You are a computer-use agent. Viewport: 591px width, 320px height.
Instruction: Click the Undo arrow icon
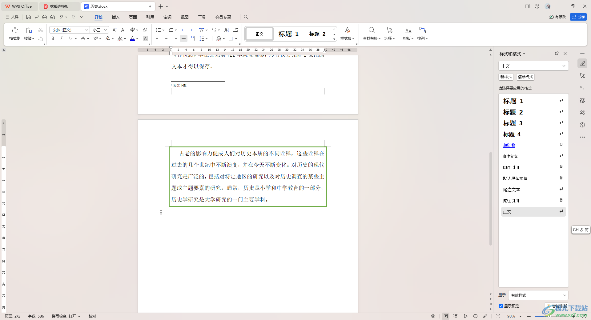(x=61, y=17)
